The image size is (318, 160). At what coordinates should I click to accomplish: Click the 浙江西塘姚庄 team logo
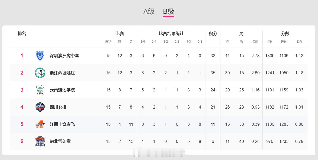coord(40,73)
